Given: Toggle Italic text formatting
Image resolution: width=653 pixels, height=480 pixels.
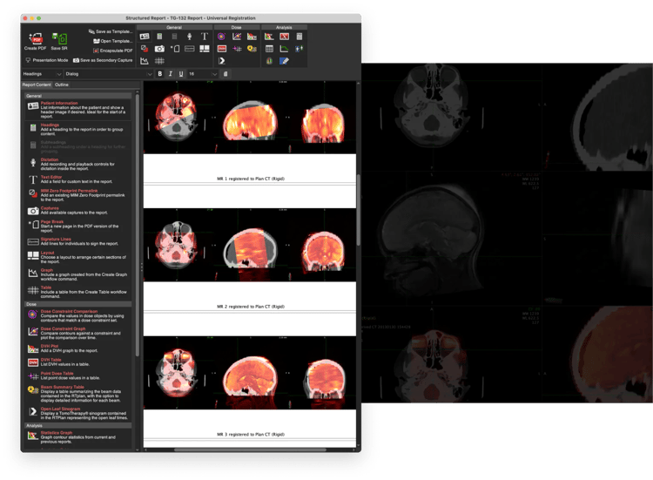Looking at the screenshot, I should pyautogui.click(x=171, y=74).
